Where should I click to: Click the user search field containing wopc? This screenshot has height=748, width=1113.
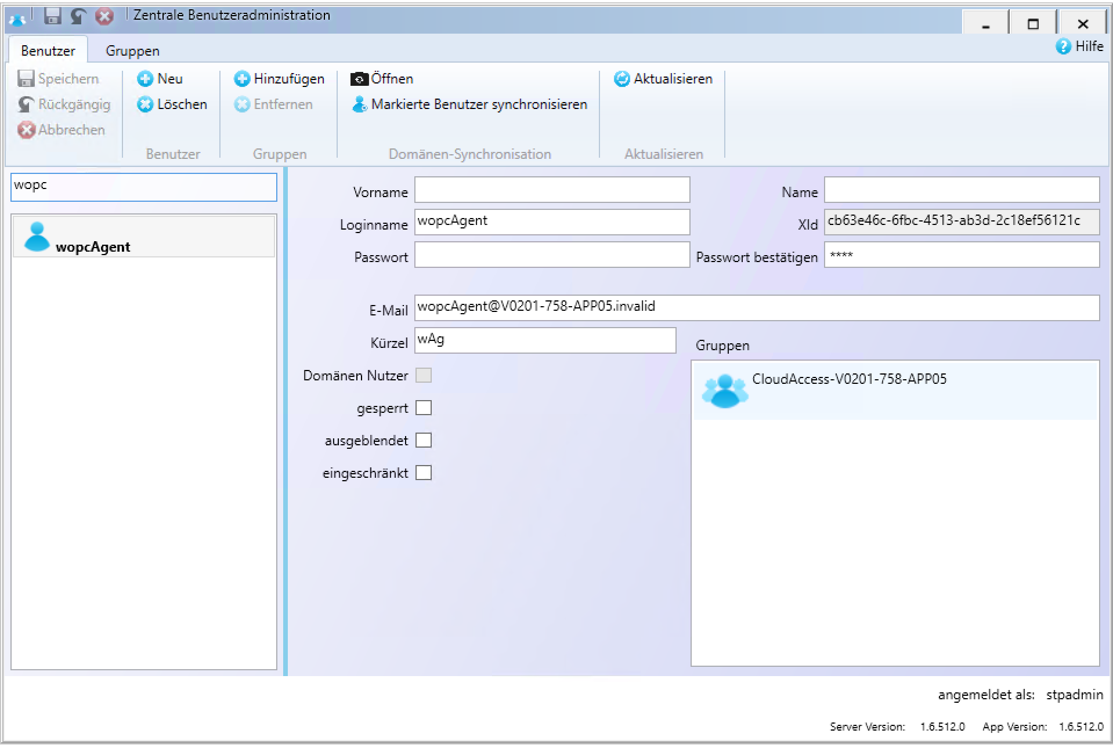pos(144,187)
